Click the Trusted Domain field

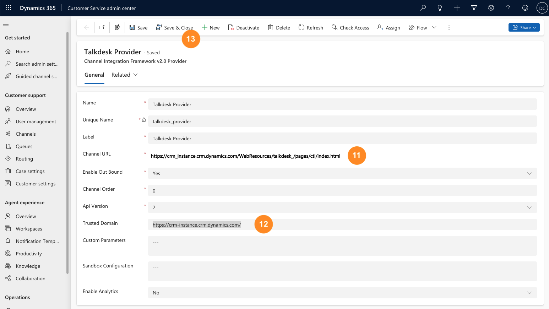click(x=342, y=224)
